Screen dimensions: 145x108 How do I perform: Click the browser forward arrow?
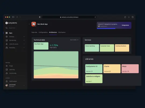pyautogui.click(x=20, y=17)
